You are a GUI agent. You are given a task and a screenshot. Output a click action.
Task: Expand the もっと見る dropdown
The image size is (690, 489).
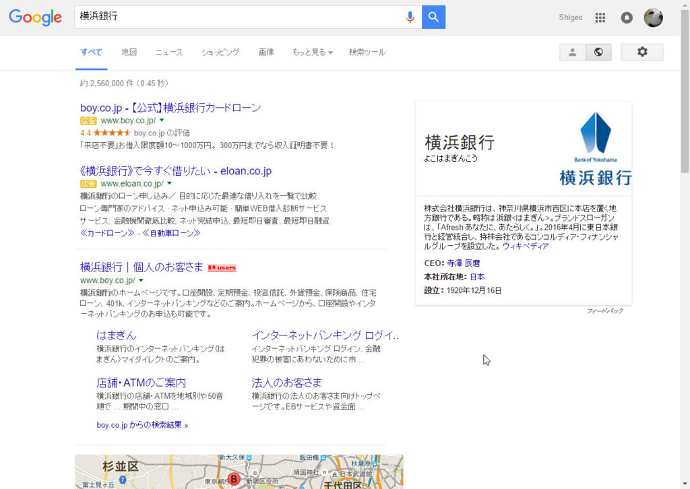pos(313,52)
